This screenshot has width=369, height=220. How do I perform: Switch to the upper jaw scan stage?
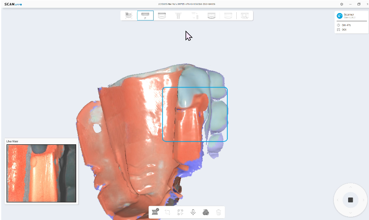click(162, 16)
